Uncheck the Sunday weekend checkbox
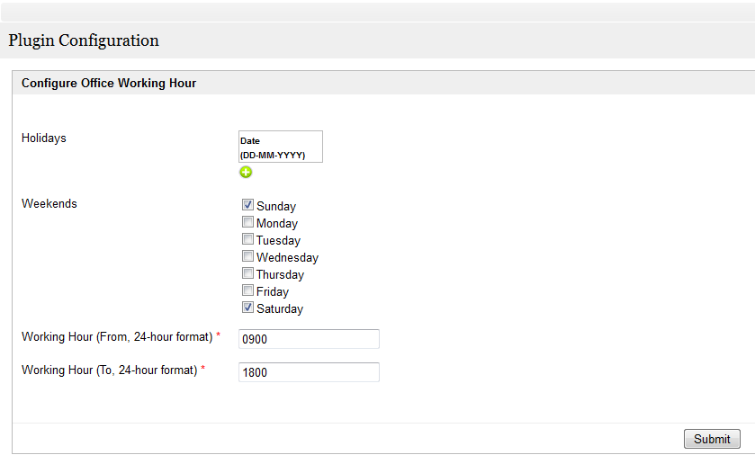This screenshot has width=755, height=464. point(247,205)
